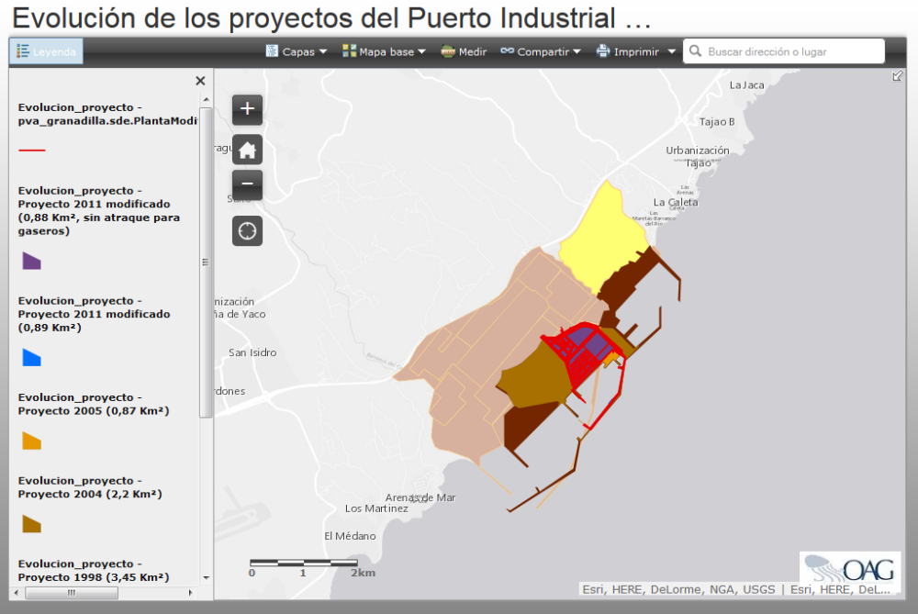Click the brown Proyecto 2004 swatch
918x614 pixels.
(x=31, y=524)
